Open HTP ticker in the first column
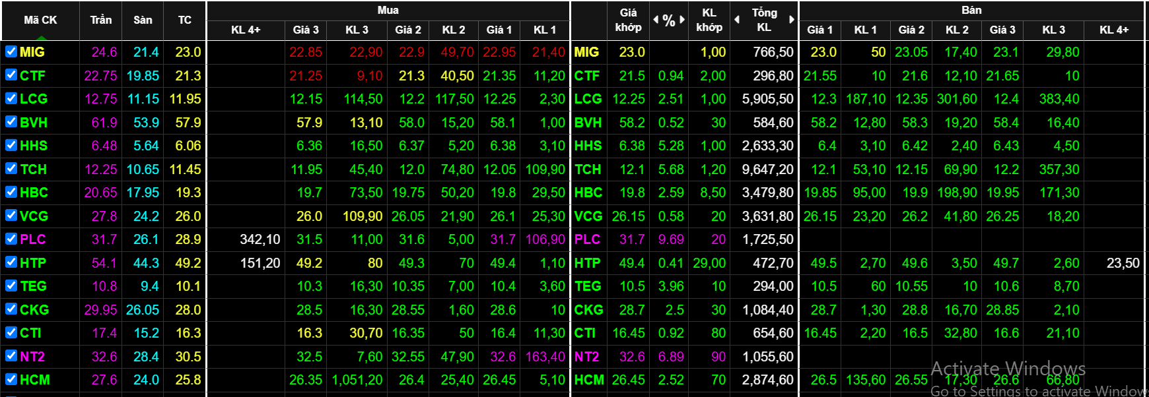 [x=33, y=263]
